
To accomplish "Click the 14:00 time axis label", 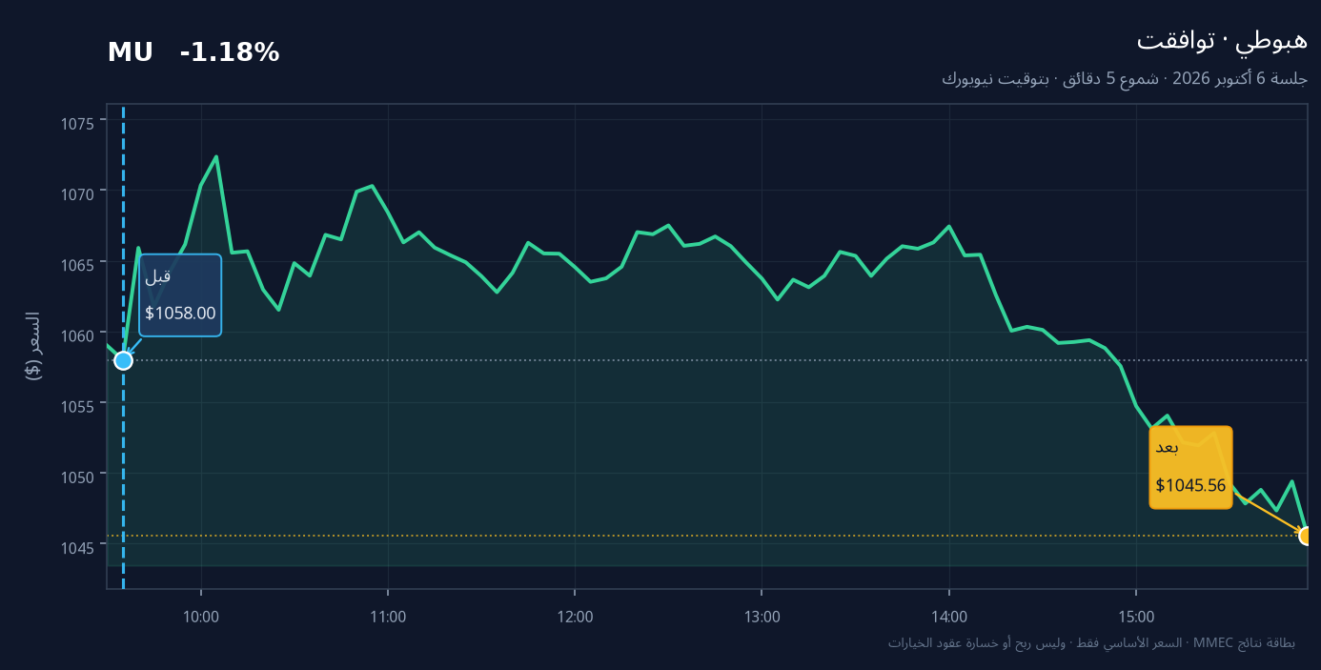I will click(949, 616).
